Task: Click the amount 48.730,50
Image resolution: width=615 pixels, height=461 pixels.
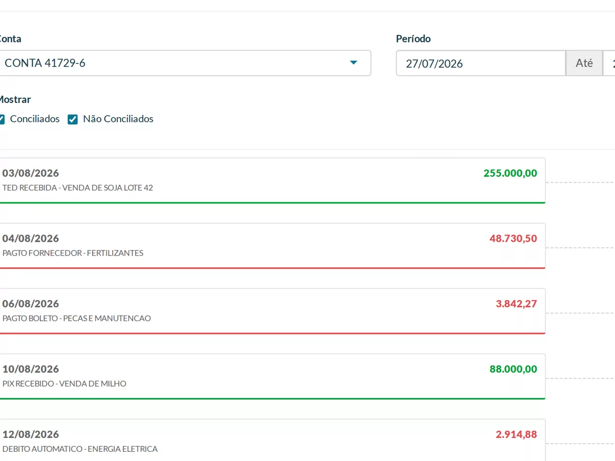Action: pyautogui.click(x=514, y=238)
